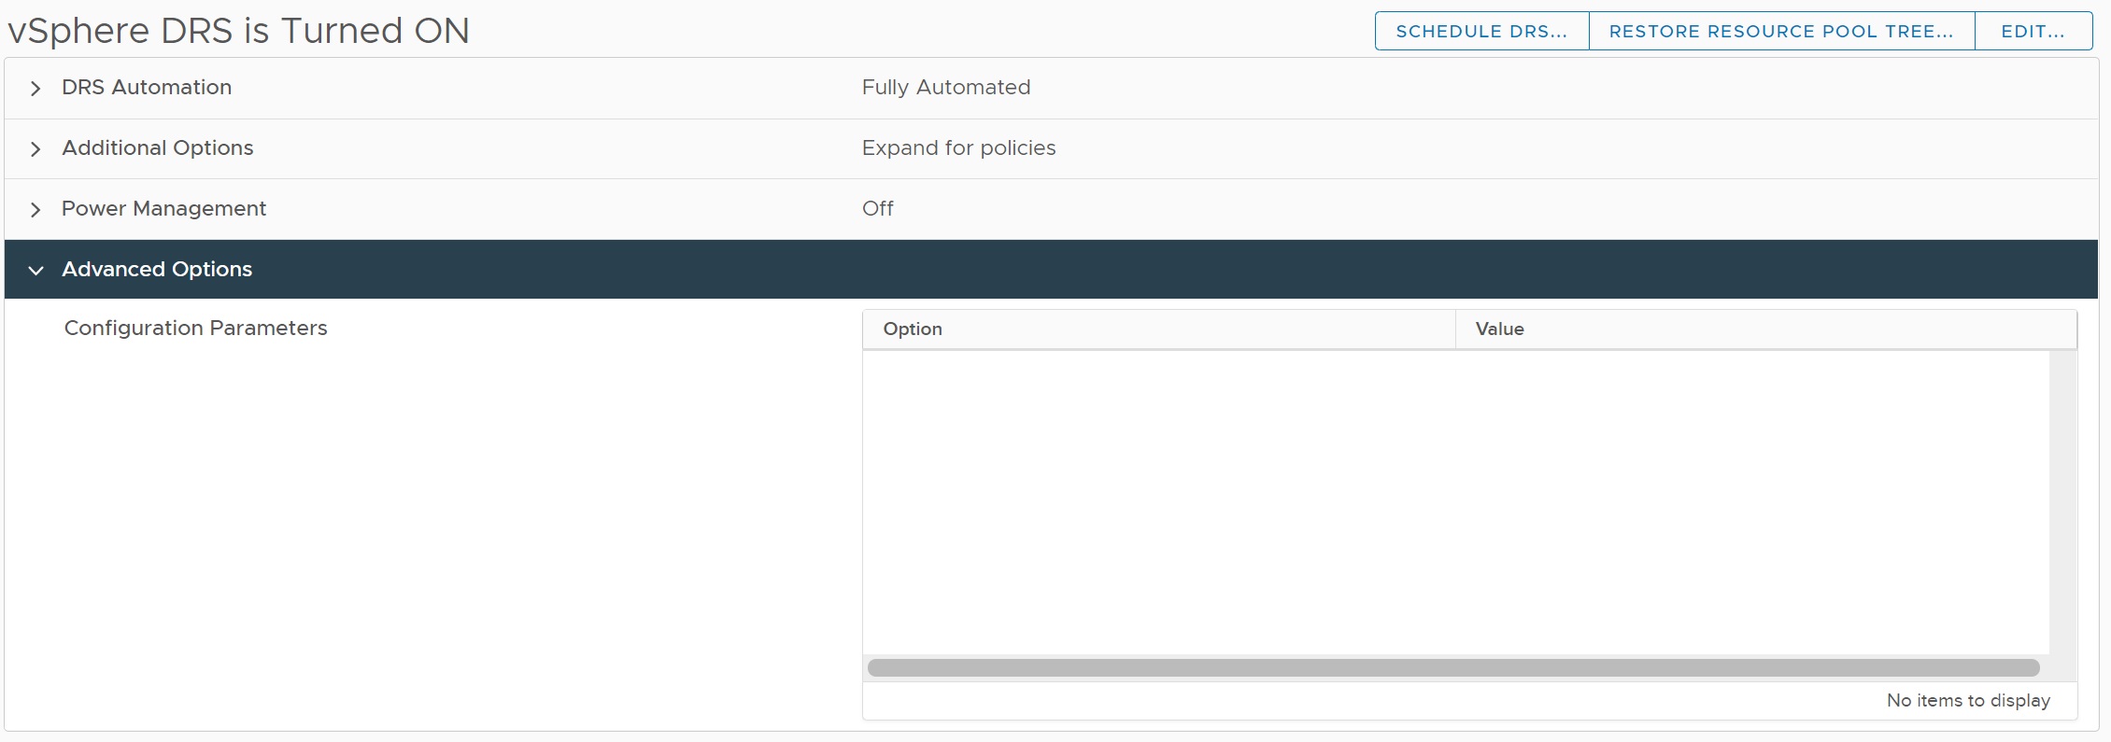Open Restore Resource Pool Tree dialog
This screenshot has width=2111, height=742.
click(1781, 31)
